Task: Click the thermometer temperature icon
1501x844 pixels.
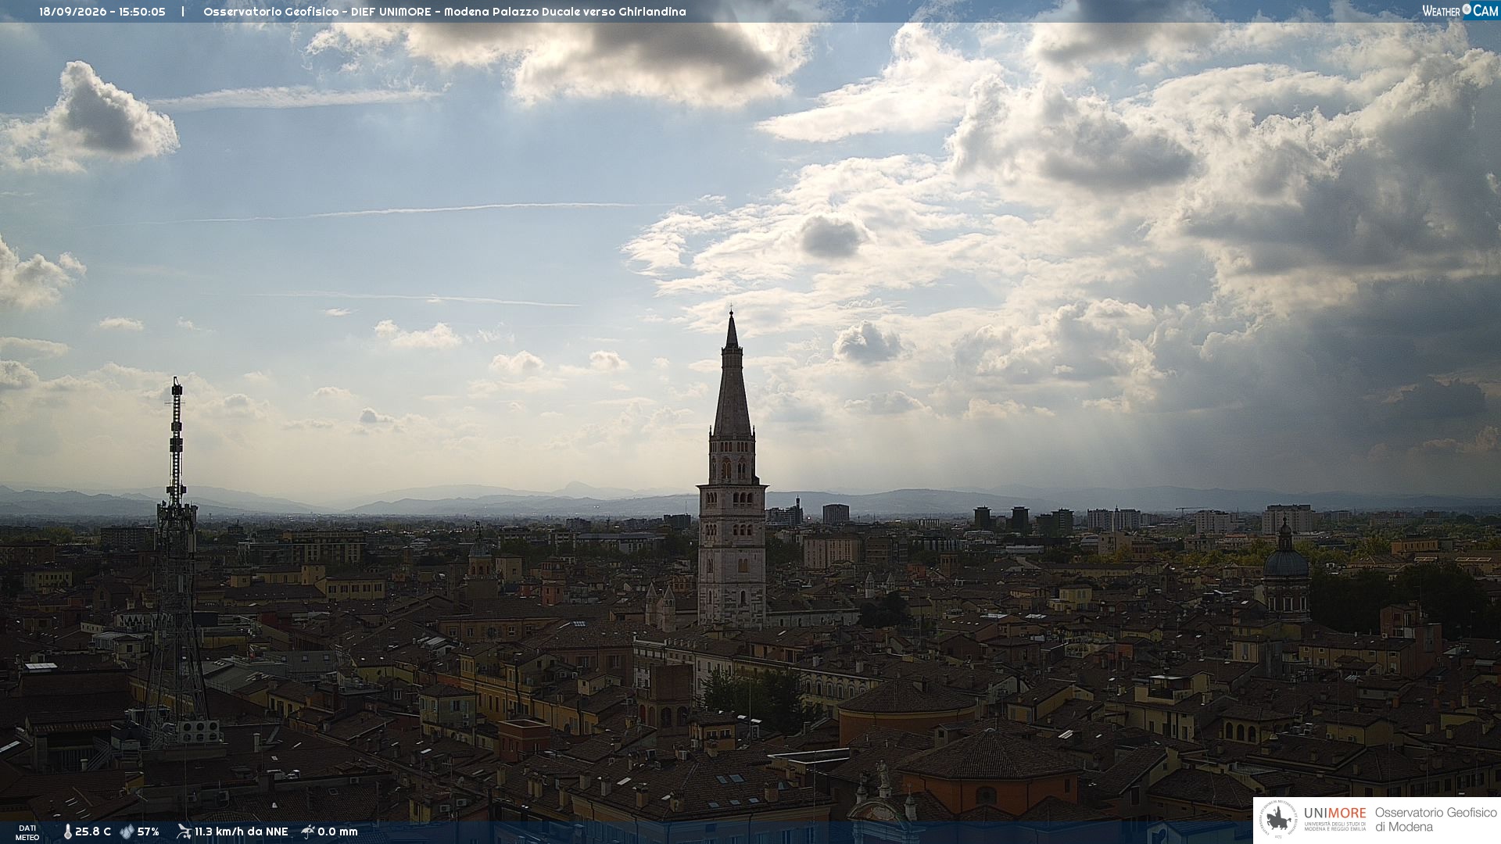Action: point(67,832)
